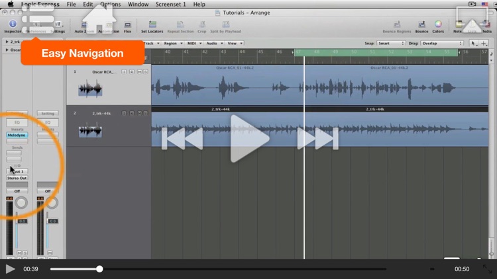Open the Region local menu
Screen dimensions: 497x279
[173, 44]
